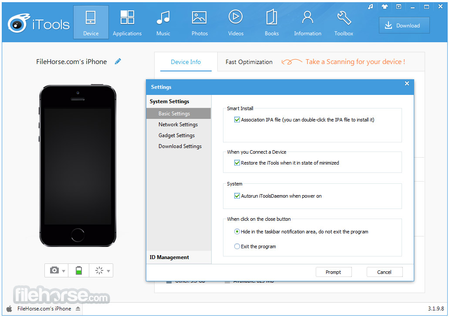This screenshot has width=449, height=317.
Task: Click the Prompt button
Action: point(334,272)
